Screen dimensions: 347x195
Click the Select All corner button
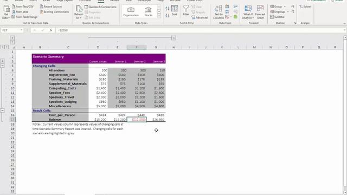(13, 47)
